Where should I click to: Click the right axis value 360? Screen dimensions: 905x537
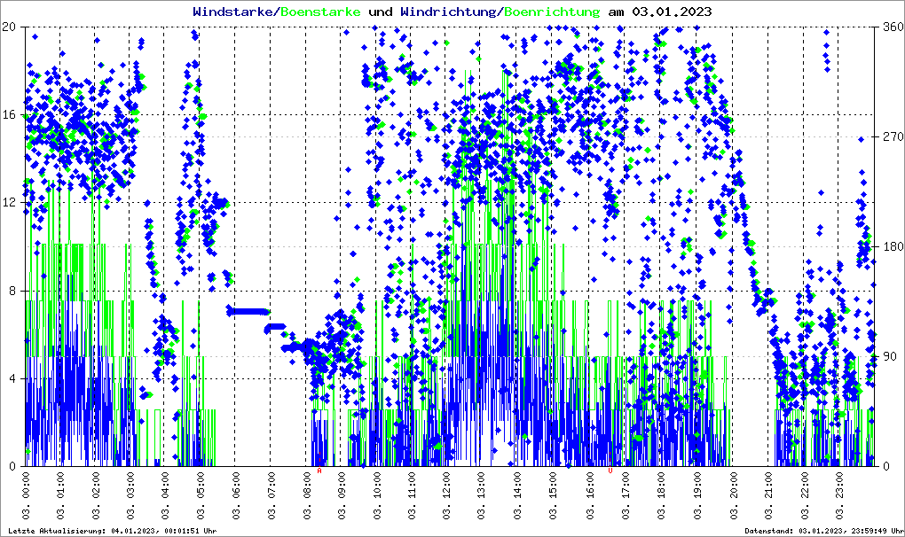(893, 27)
